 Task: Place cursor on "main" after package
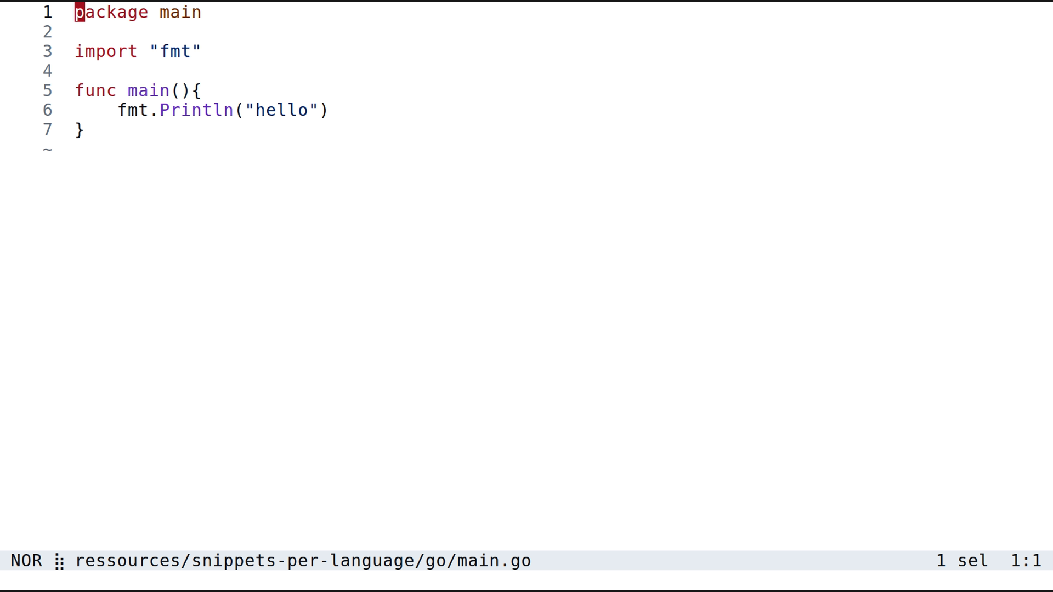click(x=180, y=12)
